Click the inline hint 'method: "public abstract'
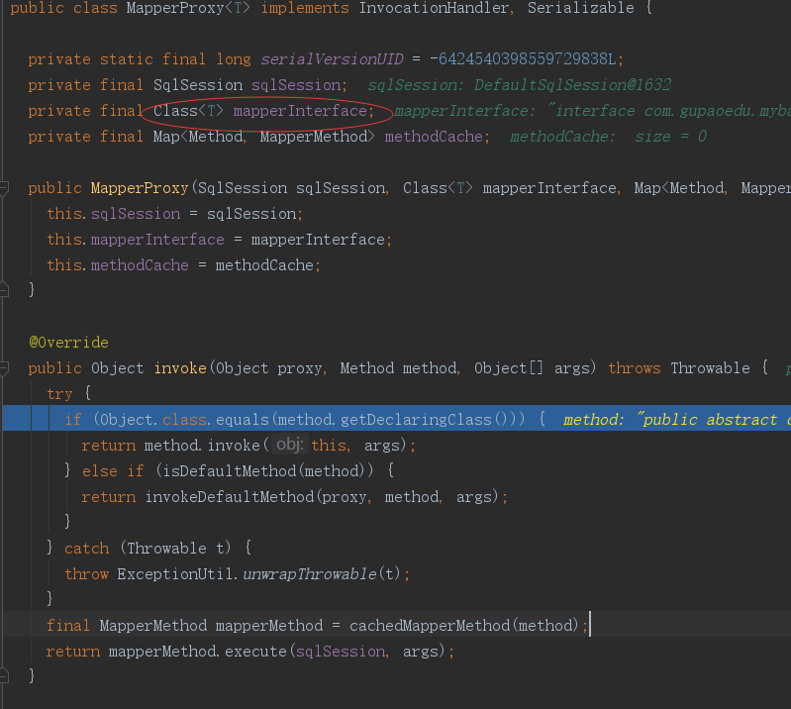Screen dimensions: 791x709 point(677,419)
